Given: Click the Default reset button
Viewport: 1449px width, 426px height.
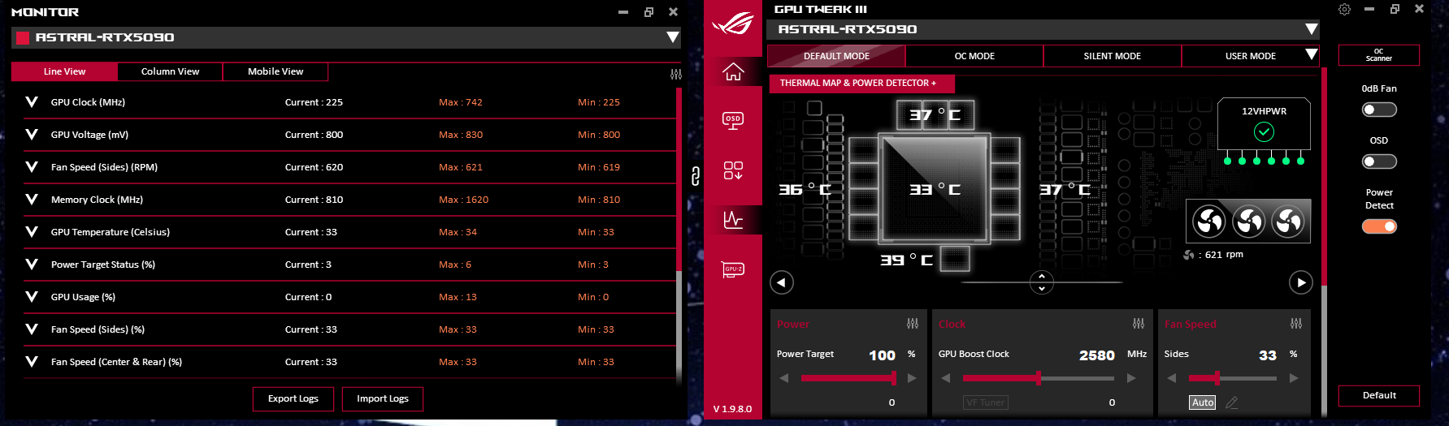Looking at the screenshot, I should tap(1379, 395).
